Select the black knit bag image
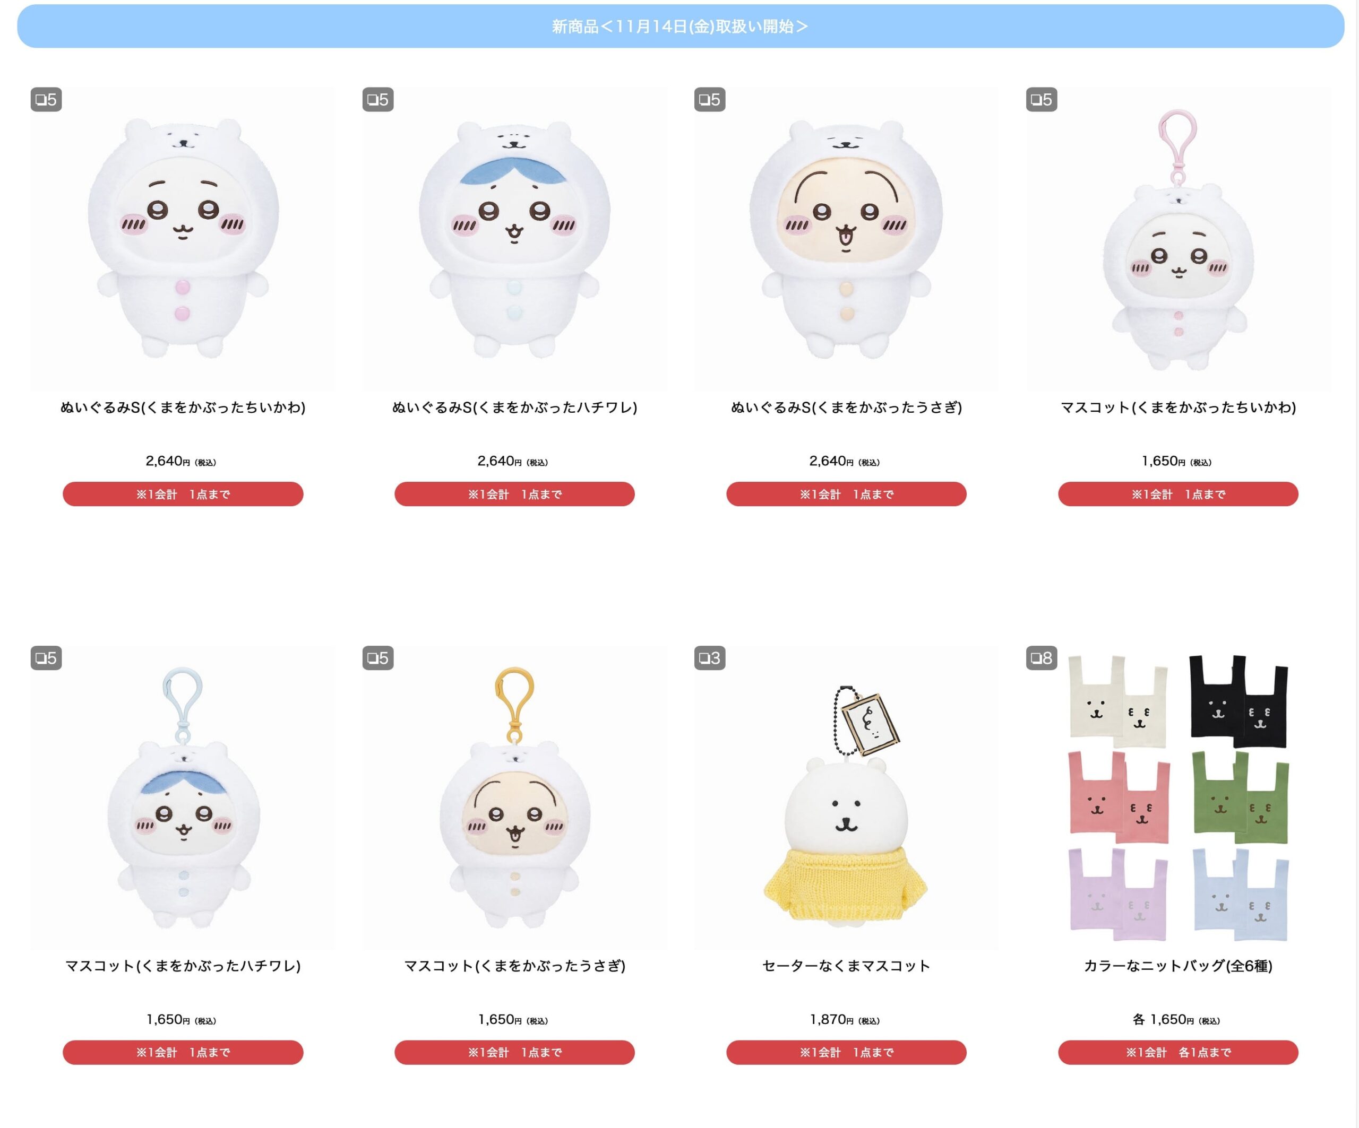The width and height of the screenshot is (1359, 1128). click(1238, 702)
